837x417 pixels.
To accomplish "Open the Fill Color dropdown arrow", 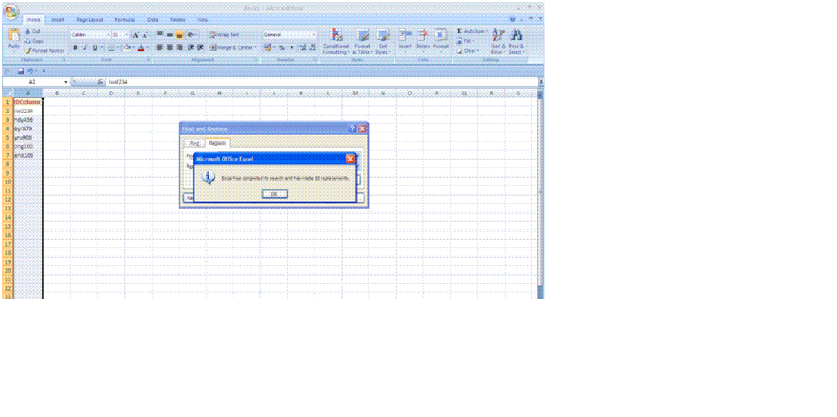I will (x=132, y=48).
